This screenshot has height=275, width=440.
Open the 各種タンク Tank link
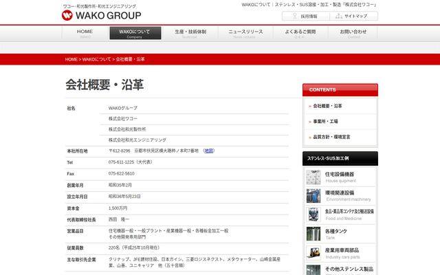[x=336, y=234]
